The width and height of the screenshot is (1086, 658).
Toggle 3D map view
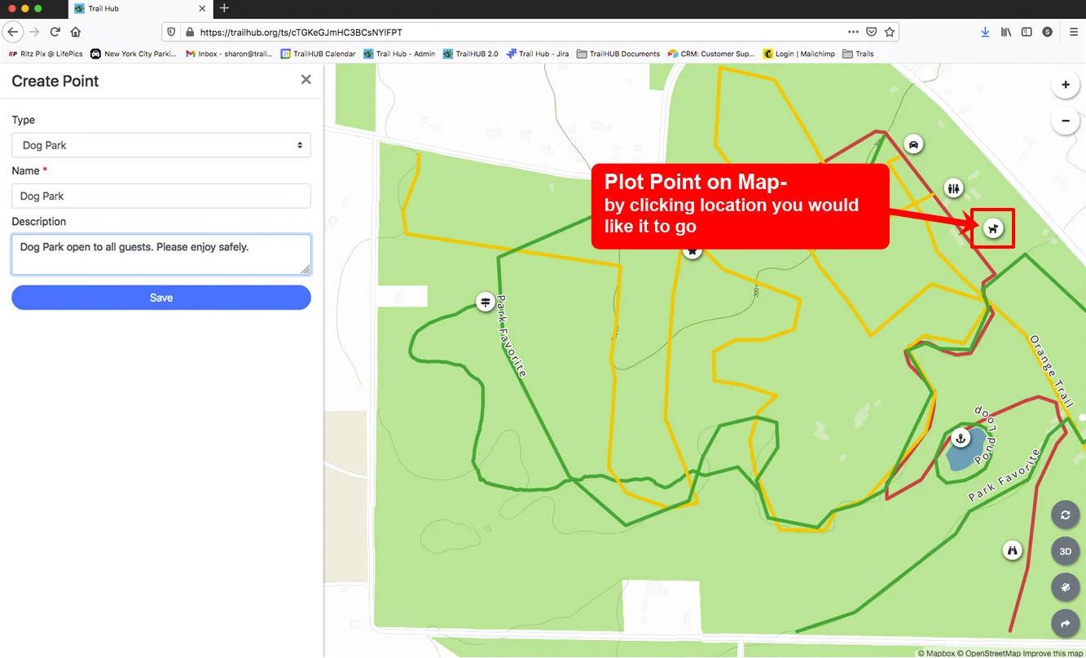pos(1065,551)
